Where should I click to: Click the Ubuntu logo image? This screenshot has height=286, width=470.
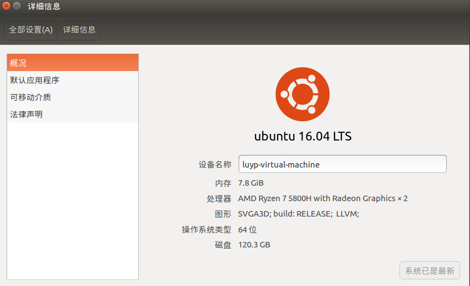(302, 94)
